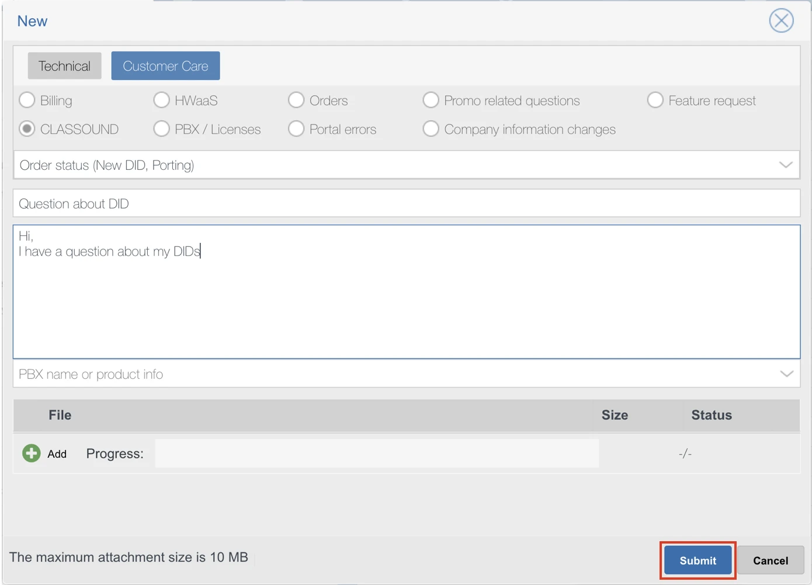
Task: Select Company information changes option
Action: click(431, 129)
